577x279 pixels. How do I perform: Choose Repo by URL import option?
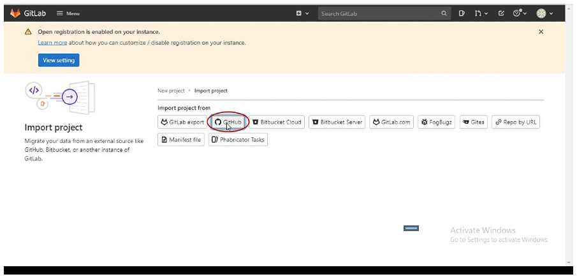click(516, 122)
